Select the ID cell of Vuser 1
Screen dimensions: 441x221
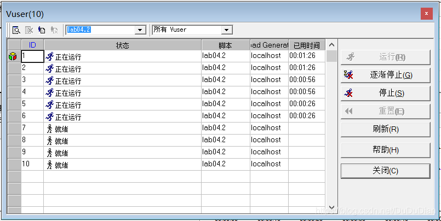click(32, 56)
